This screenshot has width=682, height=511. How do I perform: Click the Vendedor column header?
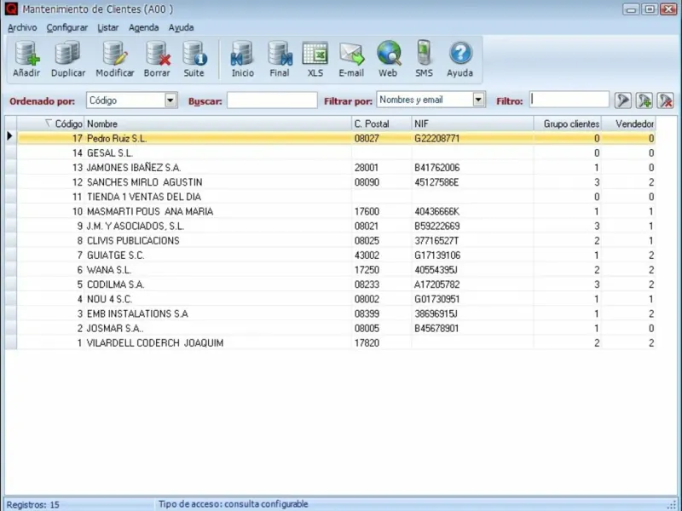pyautogui.click(x=629, y=123)
